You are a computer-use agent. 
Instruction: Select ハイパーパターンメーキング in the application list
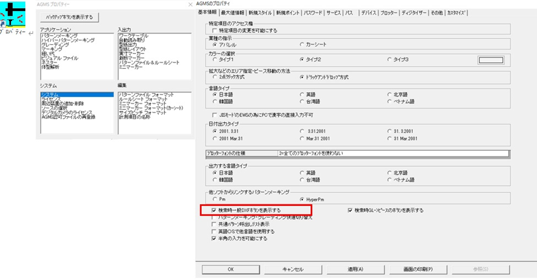tap(68, 40)
